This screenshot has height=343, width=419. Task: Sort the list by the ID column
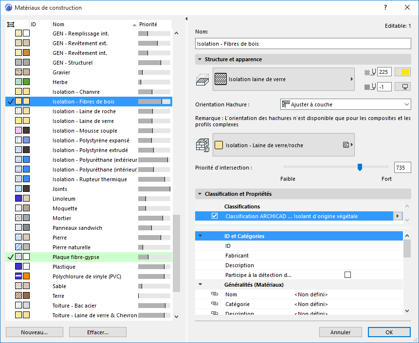pyautogui.click(x=40, y=25)
